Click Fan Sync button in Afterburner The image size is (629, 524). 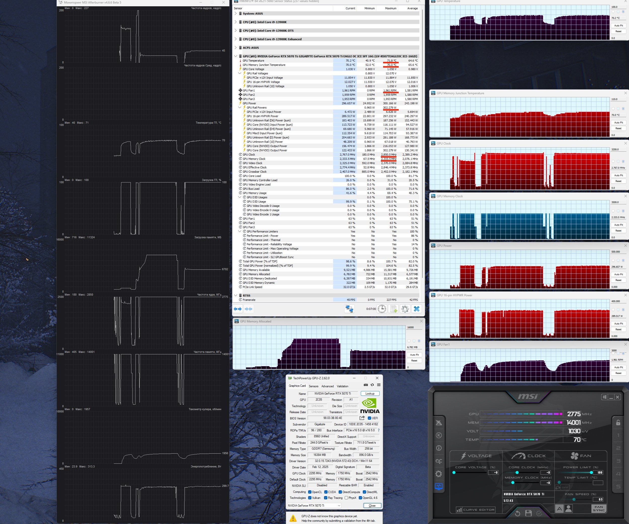[599, 508]
